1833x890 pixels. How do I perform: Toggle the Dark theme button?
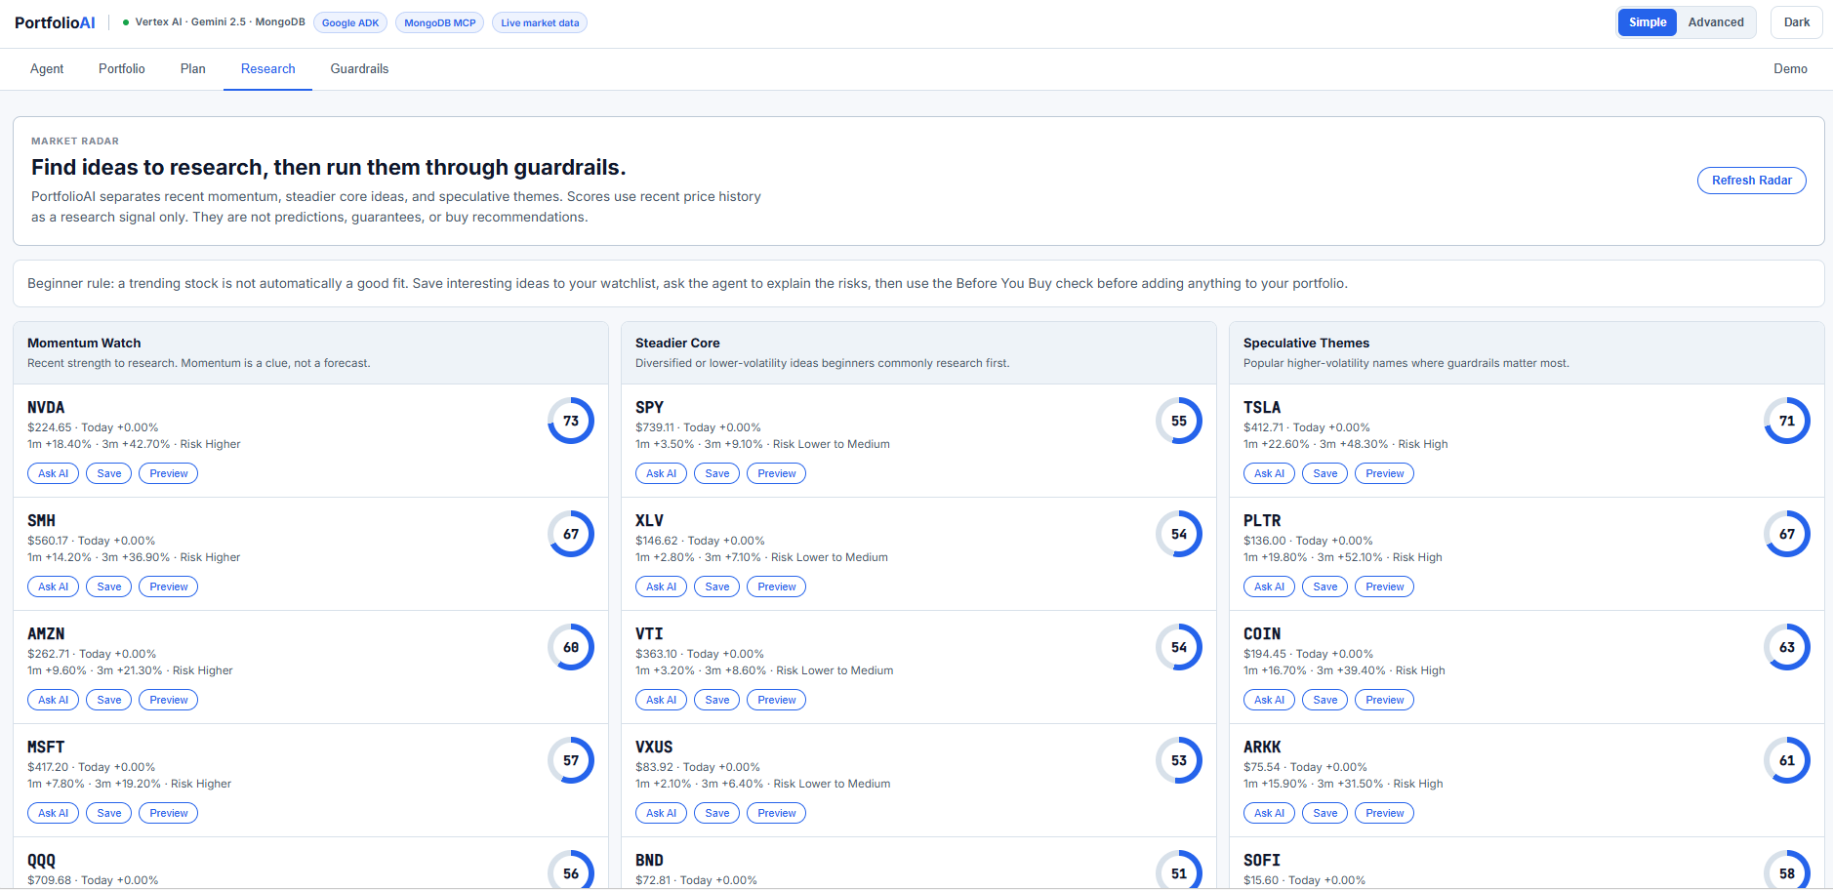1797,22
